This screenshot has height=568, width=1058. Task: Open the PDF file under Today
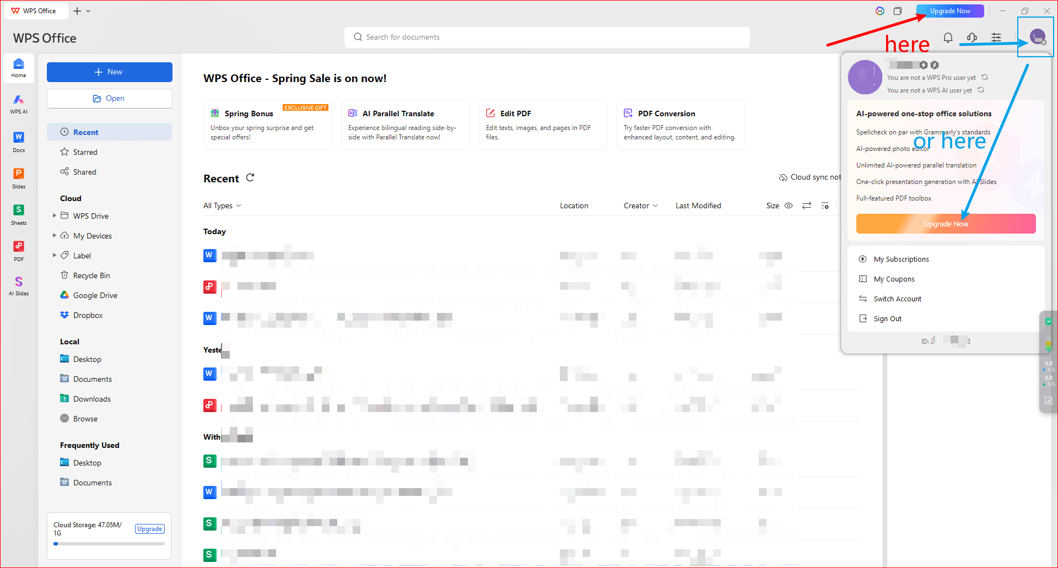[x=210, y=286]
